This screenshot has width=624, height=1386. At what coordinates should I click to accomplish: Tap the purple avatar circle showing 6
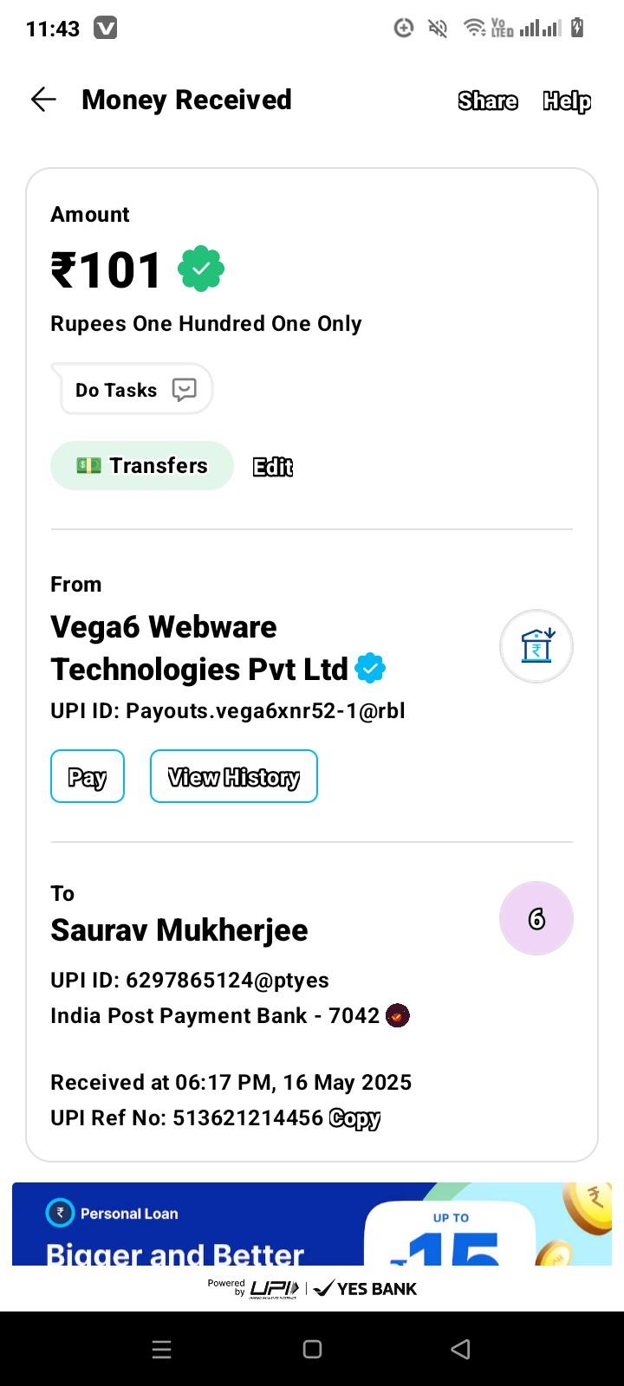(x=536, y=918)
